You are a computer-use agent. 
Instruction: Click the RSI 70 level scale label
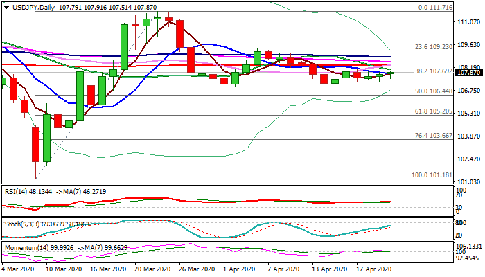459,195
